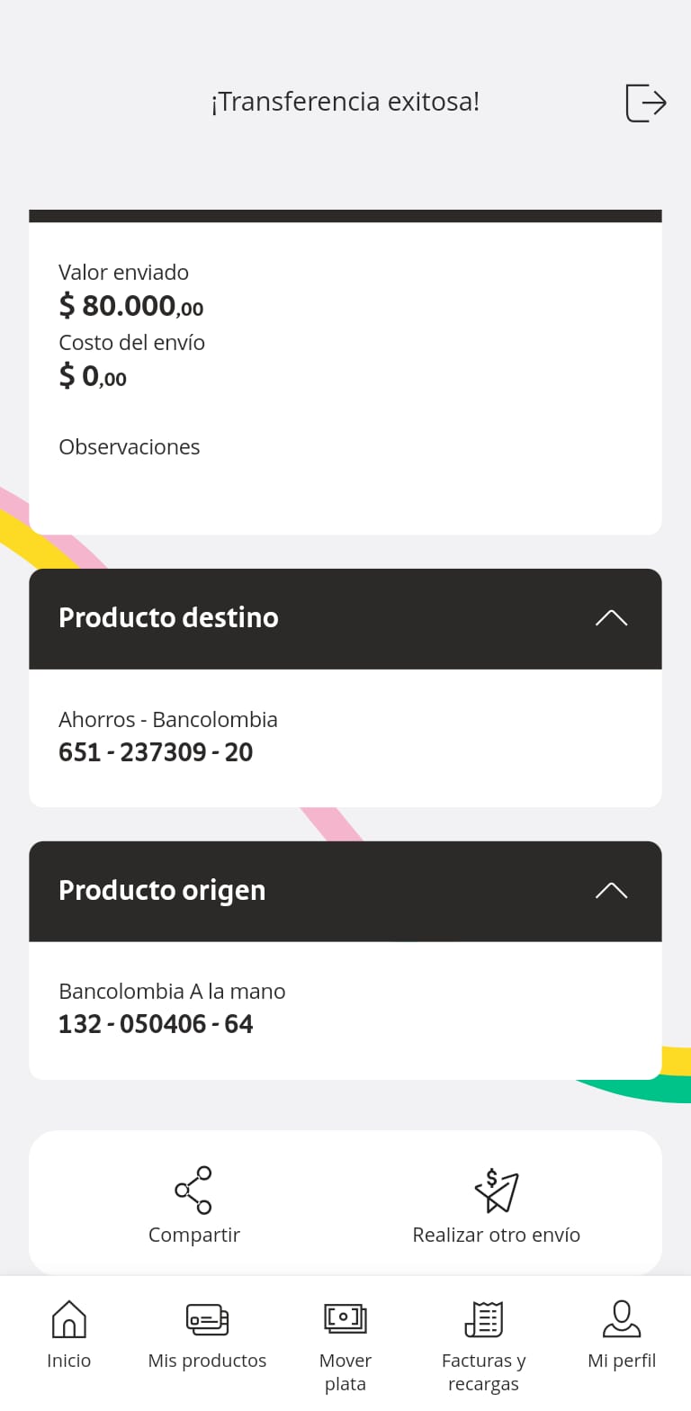Collapse the Producto origen section chevron

[x=611, y=891]
